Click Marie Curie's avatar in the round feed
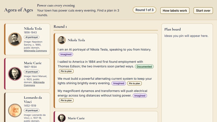Screen dimensions: 217x122 click(x=62, y=118)
